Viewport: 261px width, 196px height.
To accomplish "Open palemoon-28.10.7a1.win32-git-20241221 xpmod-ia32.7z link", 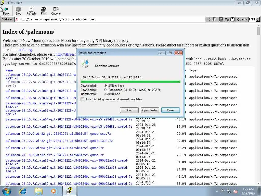I will (x=67, y=162).
